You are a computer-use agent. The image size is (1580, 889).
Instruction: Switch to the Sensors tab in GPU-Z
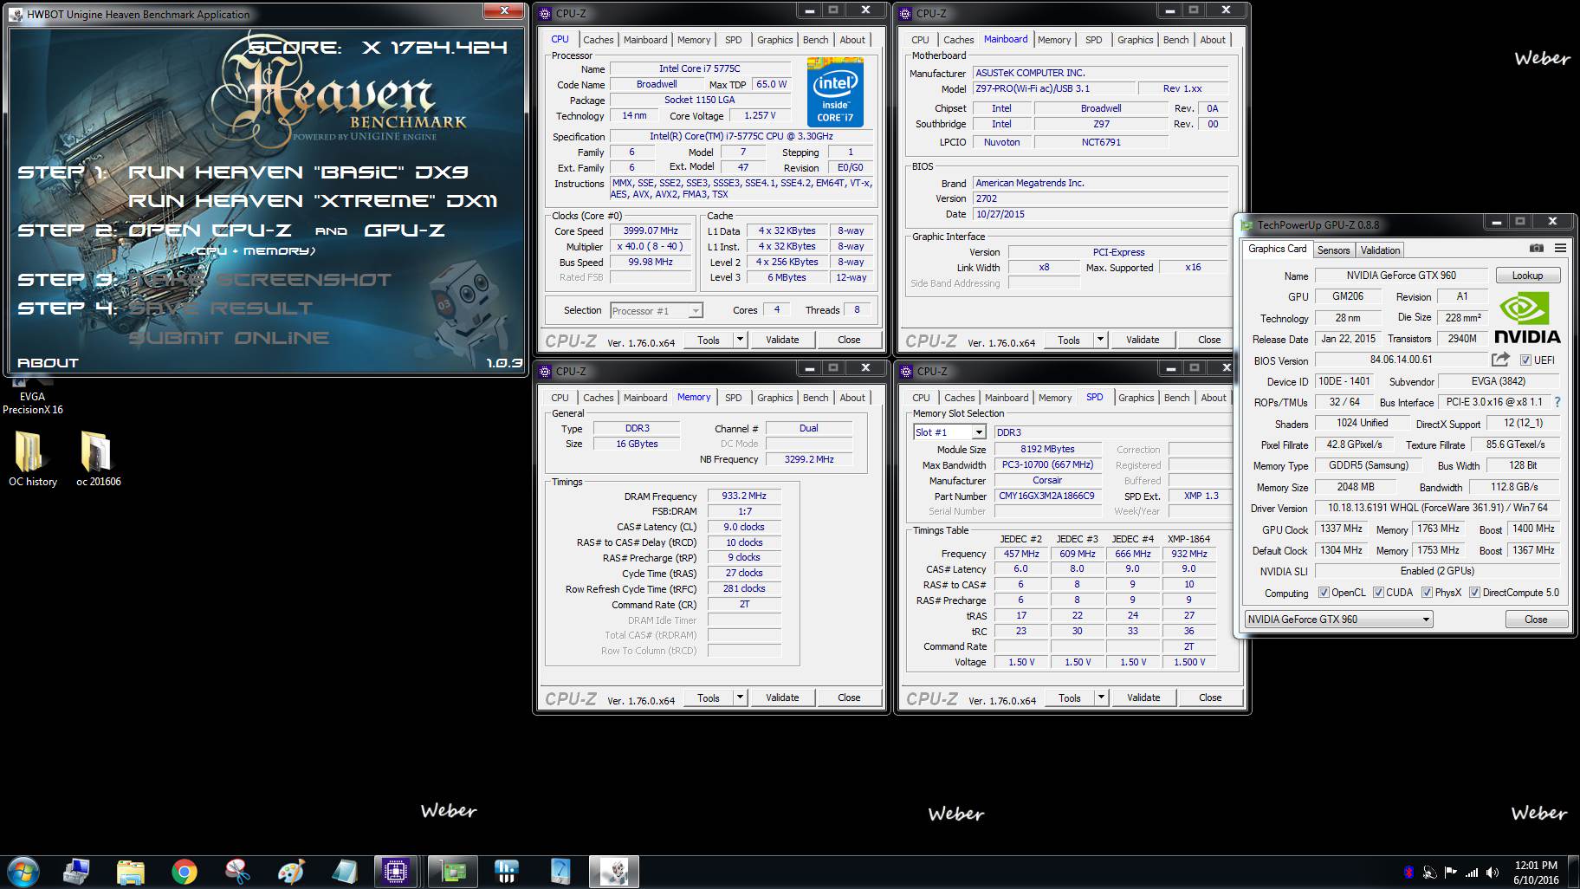click(x=1333, y=250)
